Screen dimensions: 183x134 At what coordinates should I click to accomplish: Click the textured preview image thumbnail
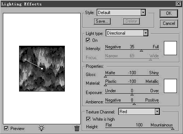pyautogui.click(x=42, y=68)
